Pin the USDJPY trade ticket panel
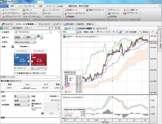 pos(56,28)
